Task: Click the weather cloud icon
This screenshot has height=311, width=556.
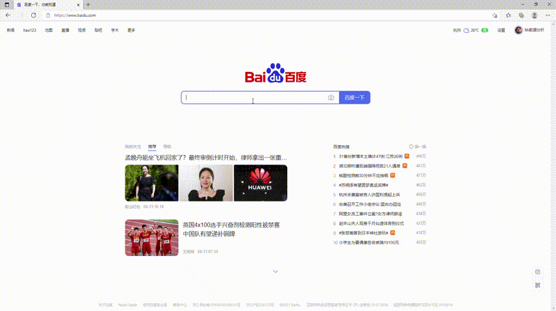Action: tap(466, 30)
